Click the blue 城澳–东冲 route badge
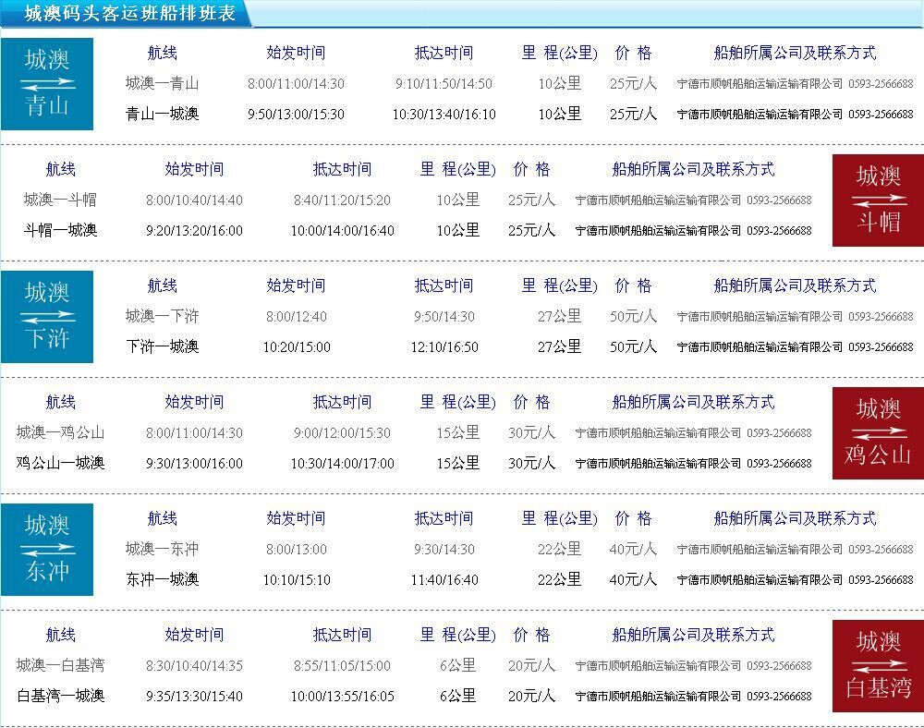This screenshot has width=924, height=728. tap(47, 549)
